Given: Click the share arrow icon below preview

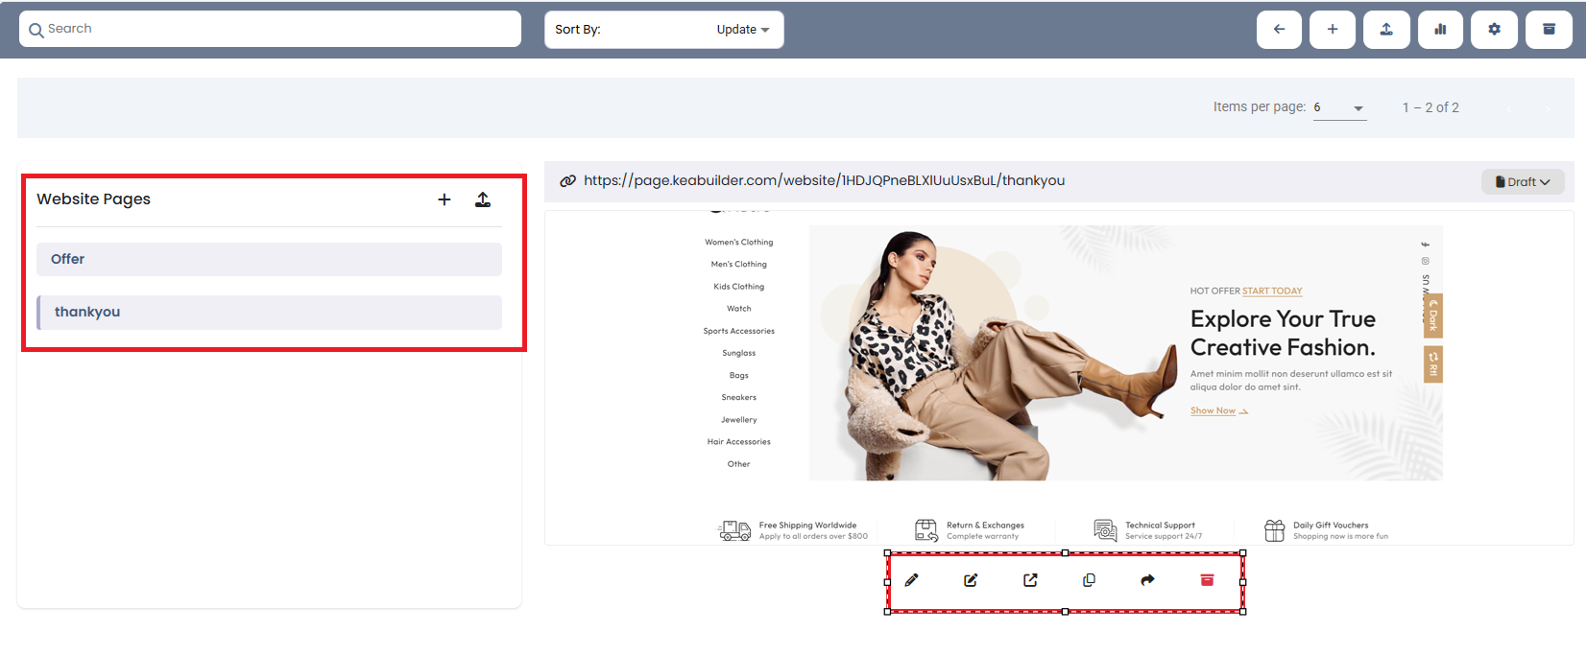Looking at the screenshot, I should (1148, 580).
